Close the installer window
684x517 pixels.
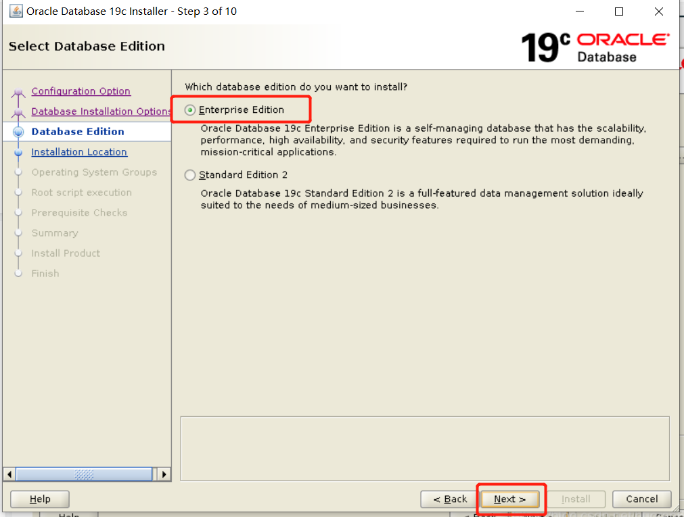pos(659,11)
